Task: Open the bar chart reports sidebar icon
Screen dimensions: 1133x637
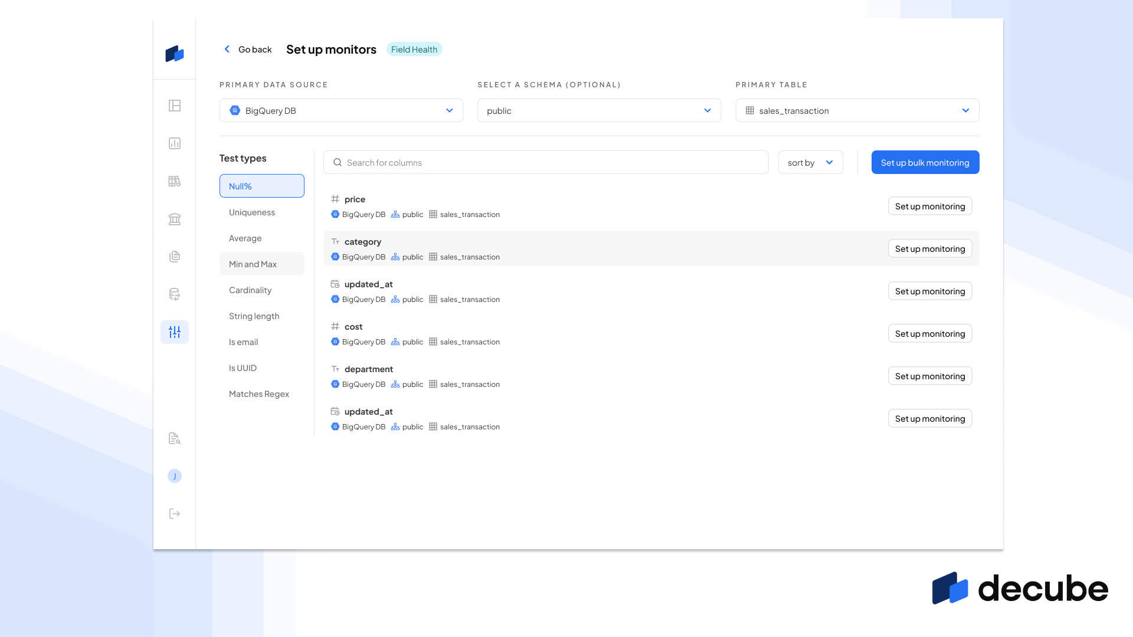Action: [175, 143]
